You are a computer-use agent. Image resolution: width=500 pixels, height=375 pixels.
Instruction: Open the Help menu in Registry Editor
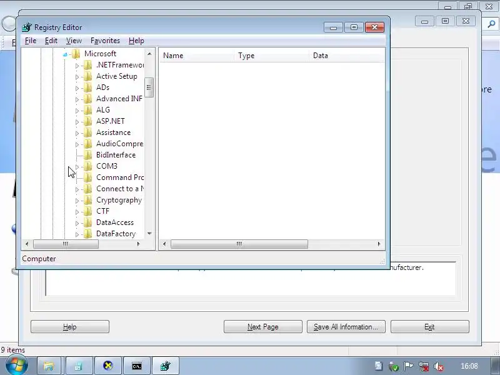(x=136, y=41)
